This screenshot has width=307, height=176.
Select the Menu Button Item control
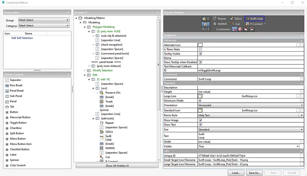[18, 144]
